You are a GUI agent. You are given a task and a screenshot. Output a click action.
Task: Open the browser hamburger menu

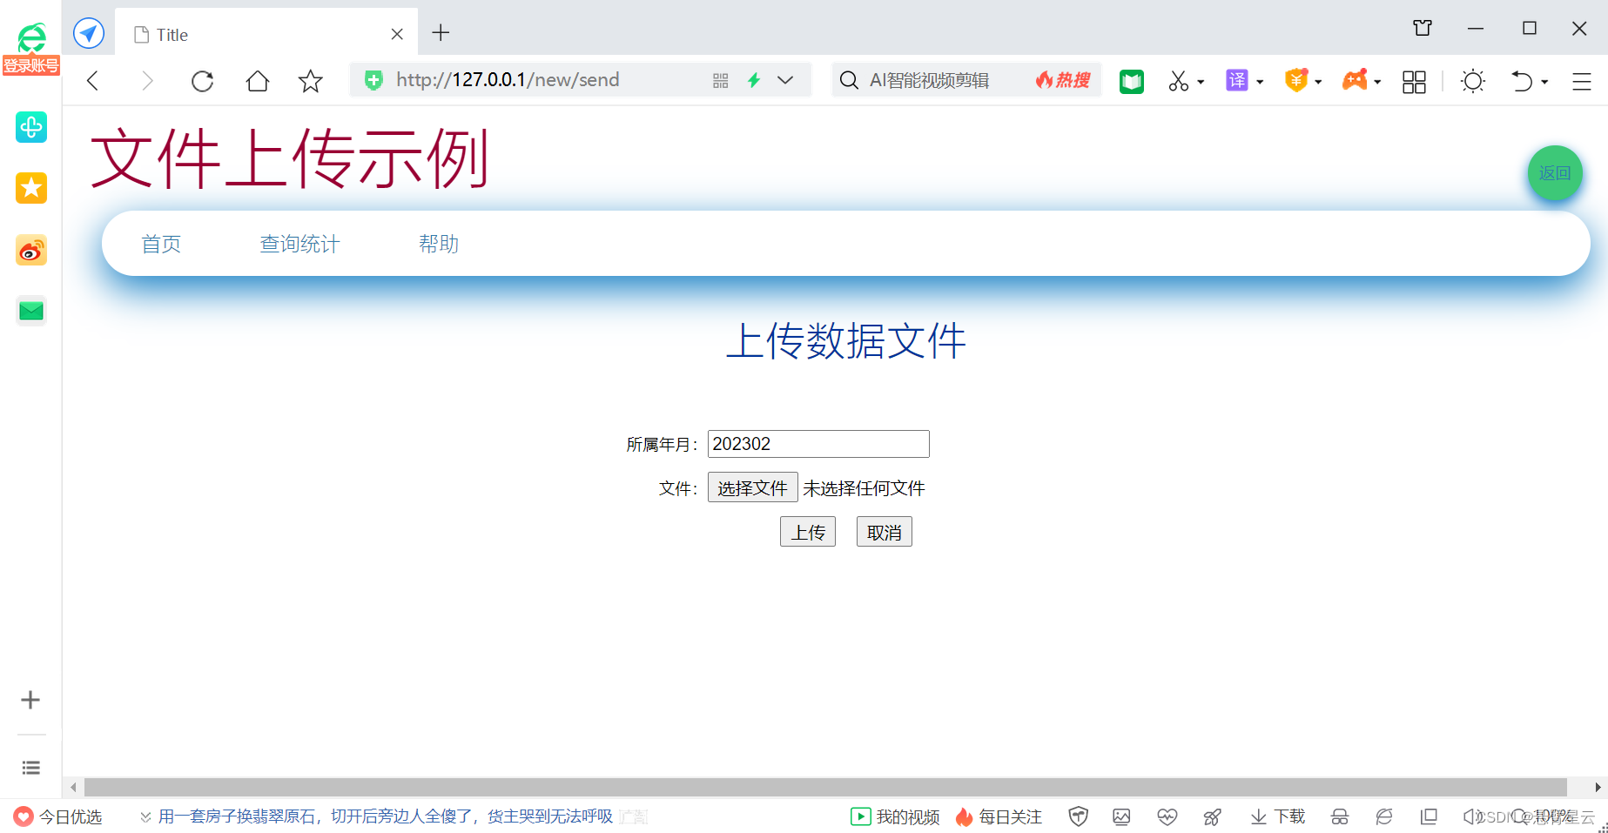1582,82
